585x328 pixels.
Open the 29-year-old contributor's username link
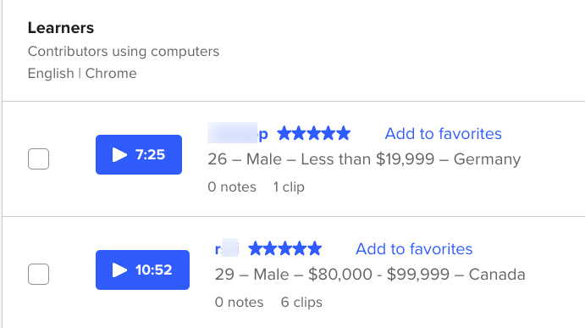[x=227, y=248]
